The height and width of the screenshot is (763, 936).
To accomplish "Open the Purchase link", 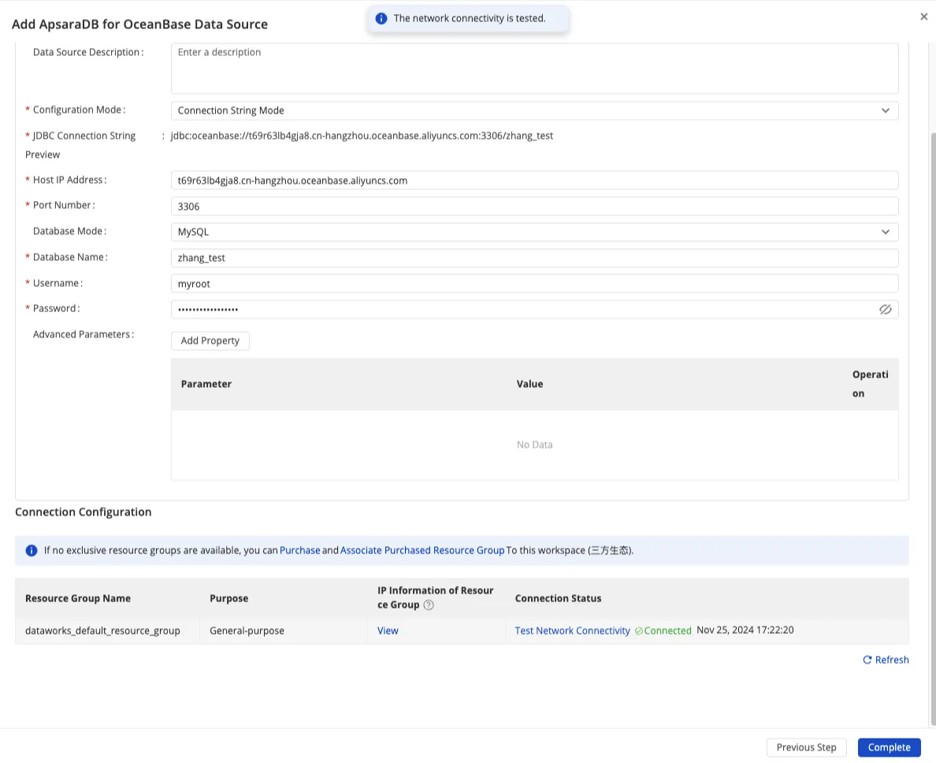I will [299, 550].
